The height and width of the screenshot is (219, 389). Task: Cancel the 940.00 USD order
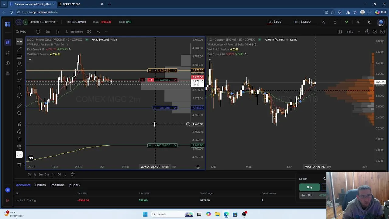[175, 145]
